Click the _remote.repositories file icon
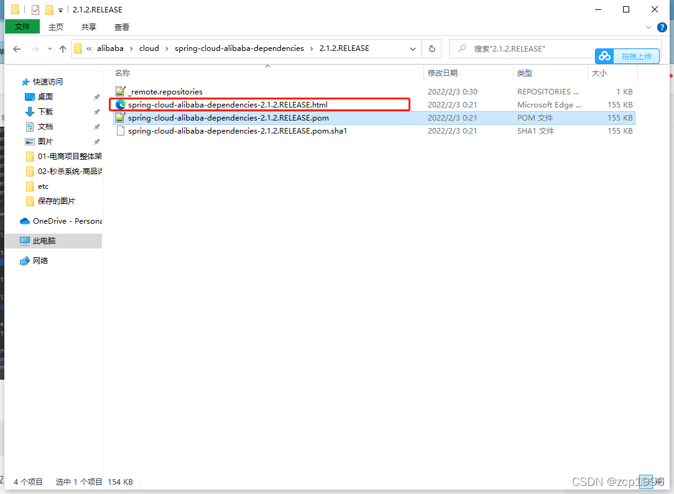 click(121, 91)
